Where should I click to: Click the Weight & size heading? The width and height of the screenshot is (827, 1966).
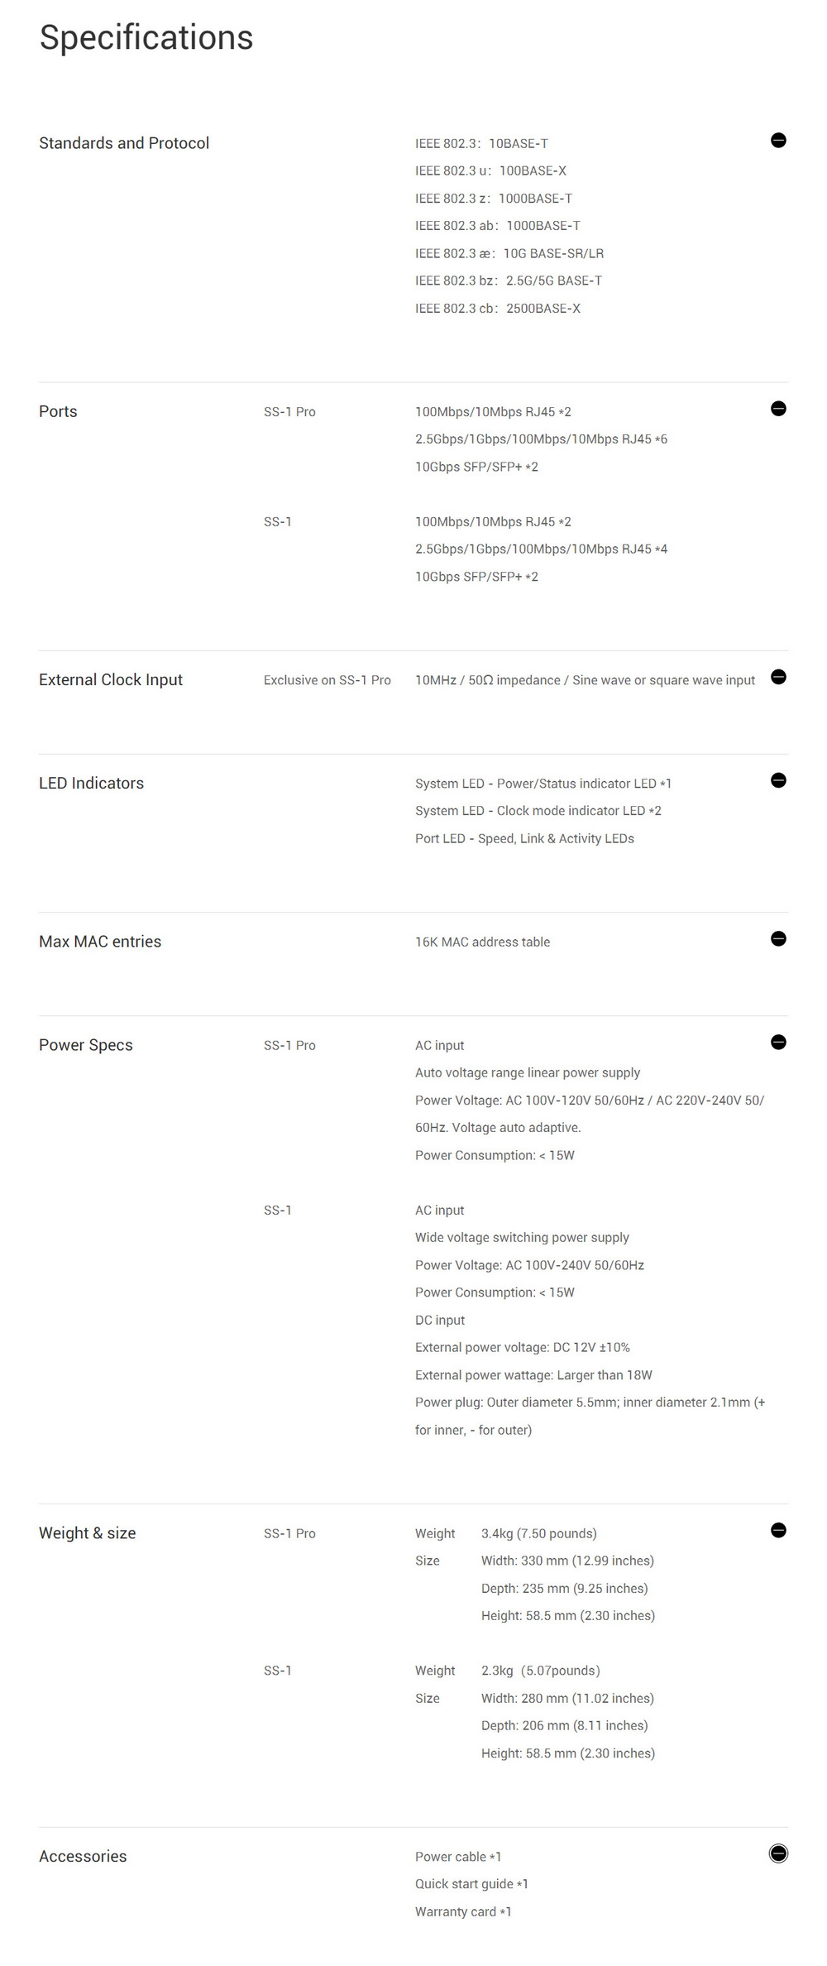tap(88, 1532)
